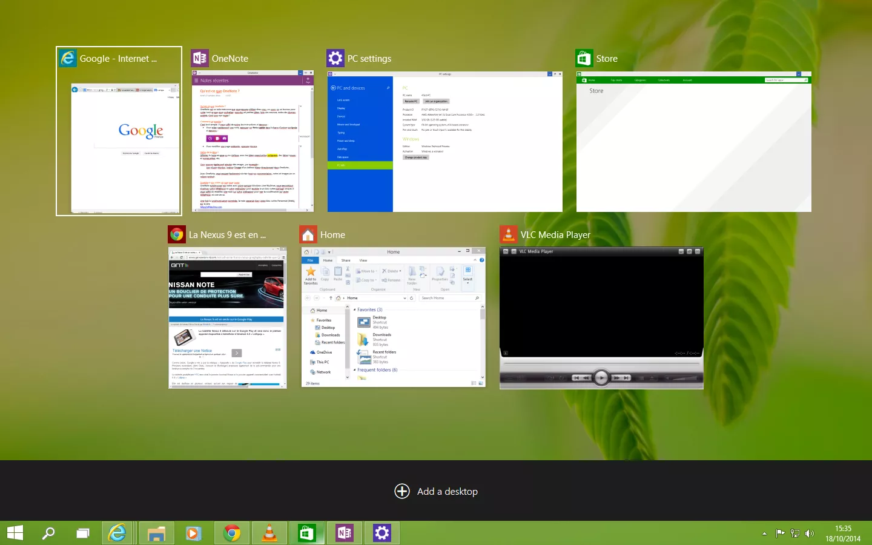Switch to the La Nexus 9 Chrome thumbnail

point(228,317)
